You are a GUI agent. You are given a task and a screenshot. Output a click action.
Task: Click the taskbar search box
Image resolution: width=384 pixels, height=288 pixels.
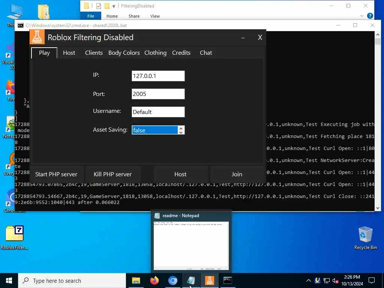coord(72,280)
